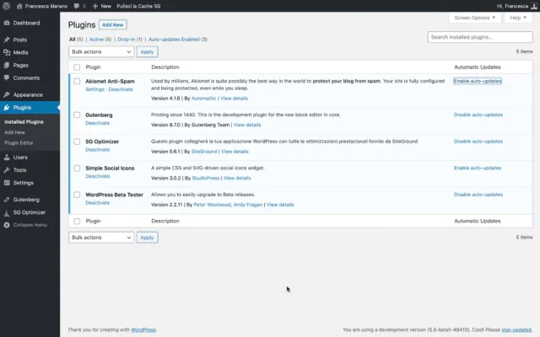
Task: Click the Search installed plugins field
Action: (x=479, y=37)
